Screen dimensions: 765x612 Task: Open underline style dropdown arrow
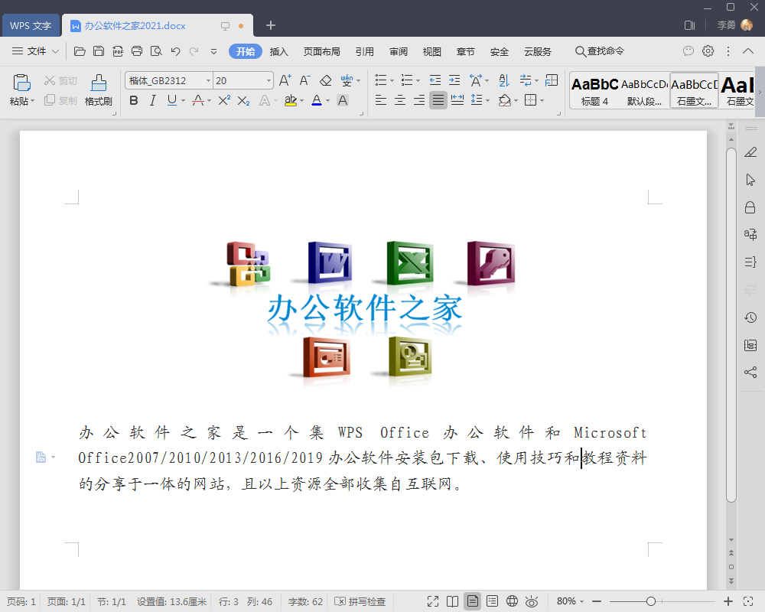point(184,100)
